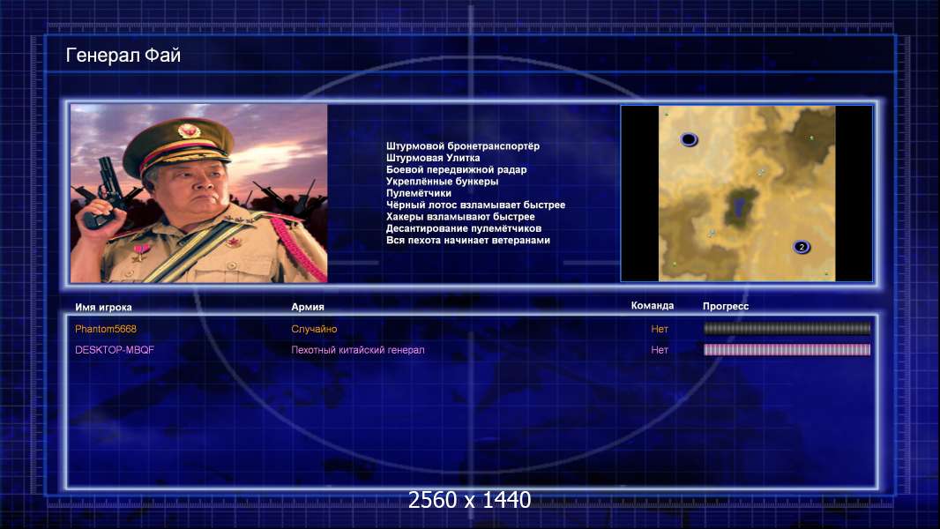Click 'Десантирование пулемётчиков' line

(464, 228)
